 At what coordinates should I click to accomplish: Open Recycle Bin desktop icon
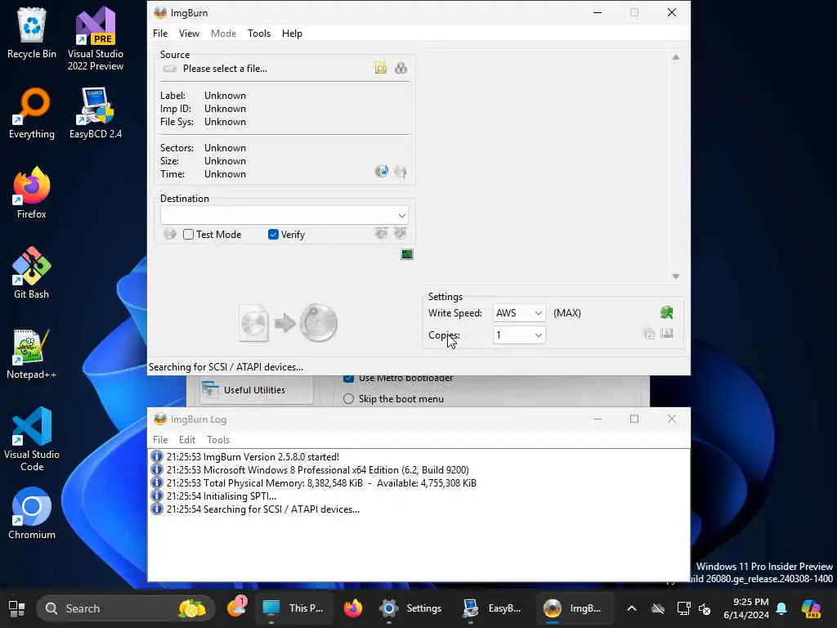pos(32,34)
